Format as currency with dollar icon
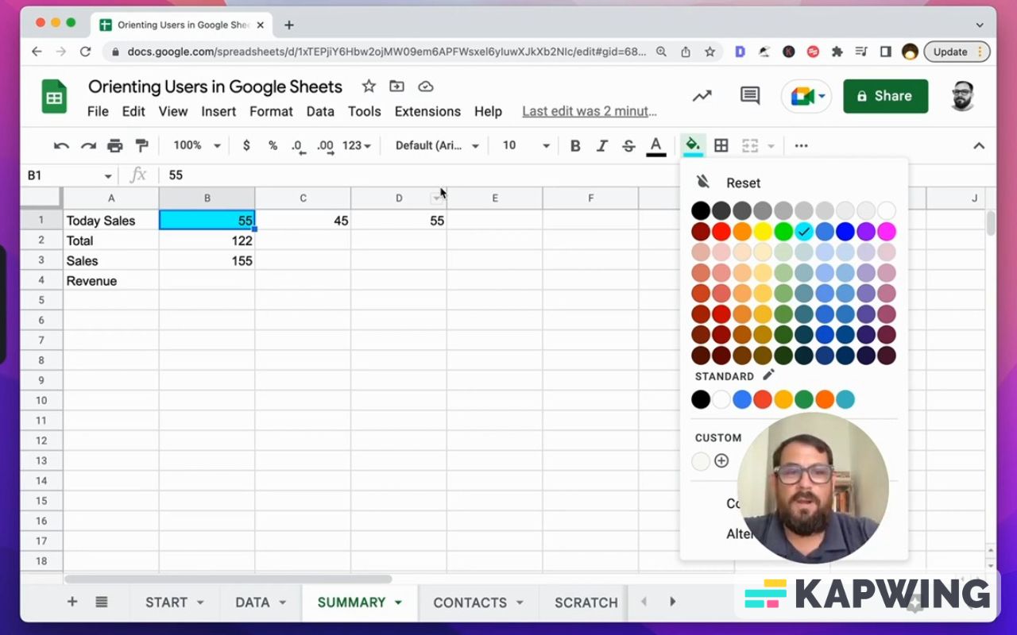1017x635 pixels. [x=246, y=146]
